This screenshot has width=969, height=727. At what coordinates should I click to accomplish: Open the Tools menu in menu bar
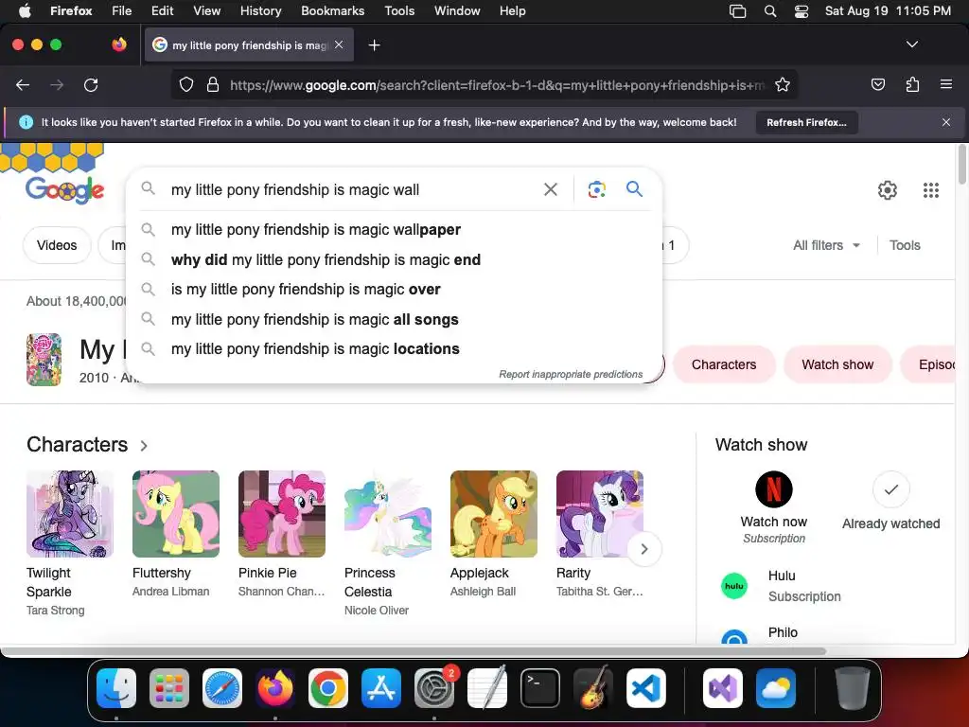399,10
